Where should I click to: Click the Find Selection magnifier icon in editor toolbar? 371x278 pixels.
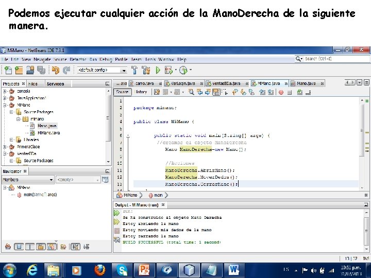191,92
